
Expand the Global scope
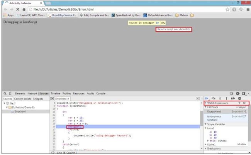point(205,145)
